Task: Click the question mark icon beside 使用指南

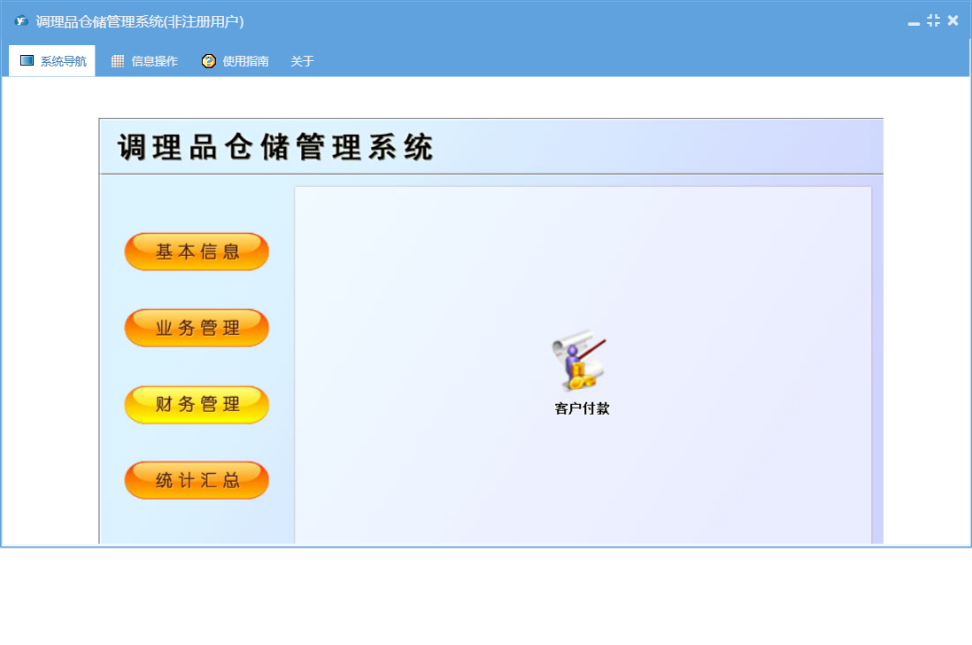Action: [x=209, y=61]
